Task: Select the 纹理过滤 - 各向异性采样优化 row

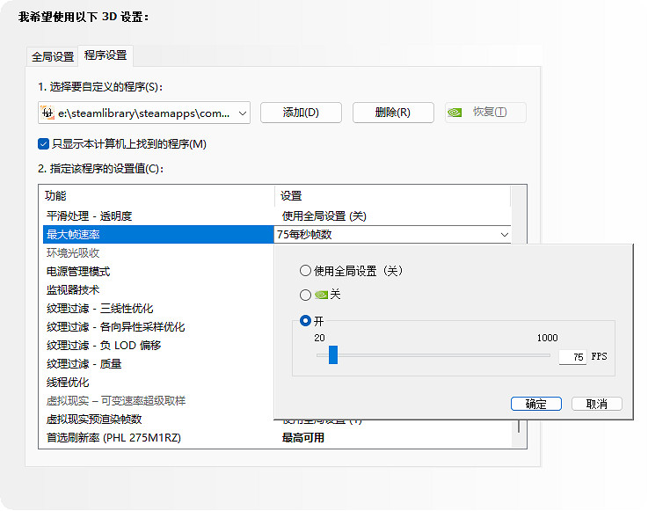Action: [158, 327]
